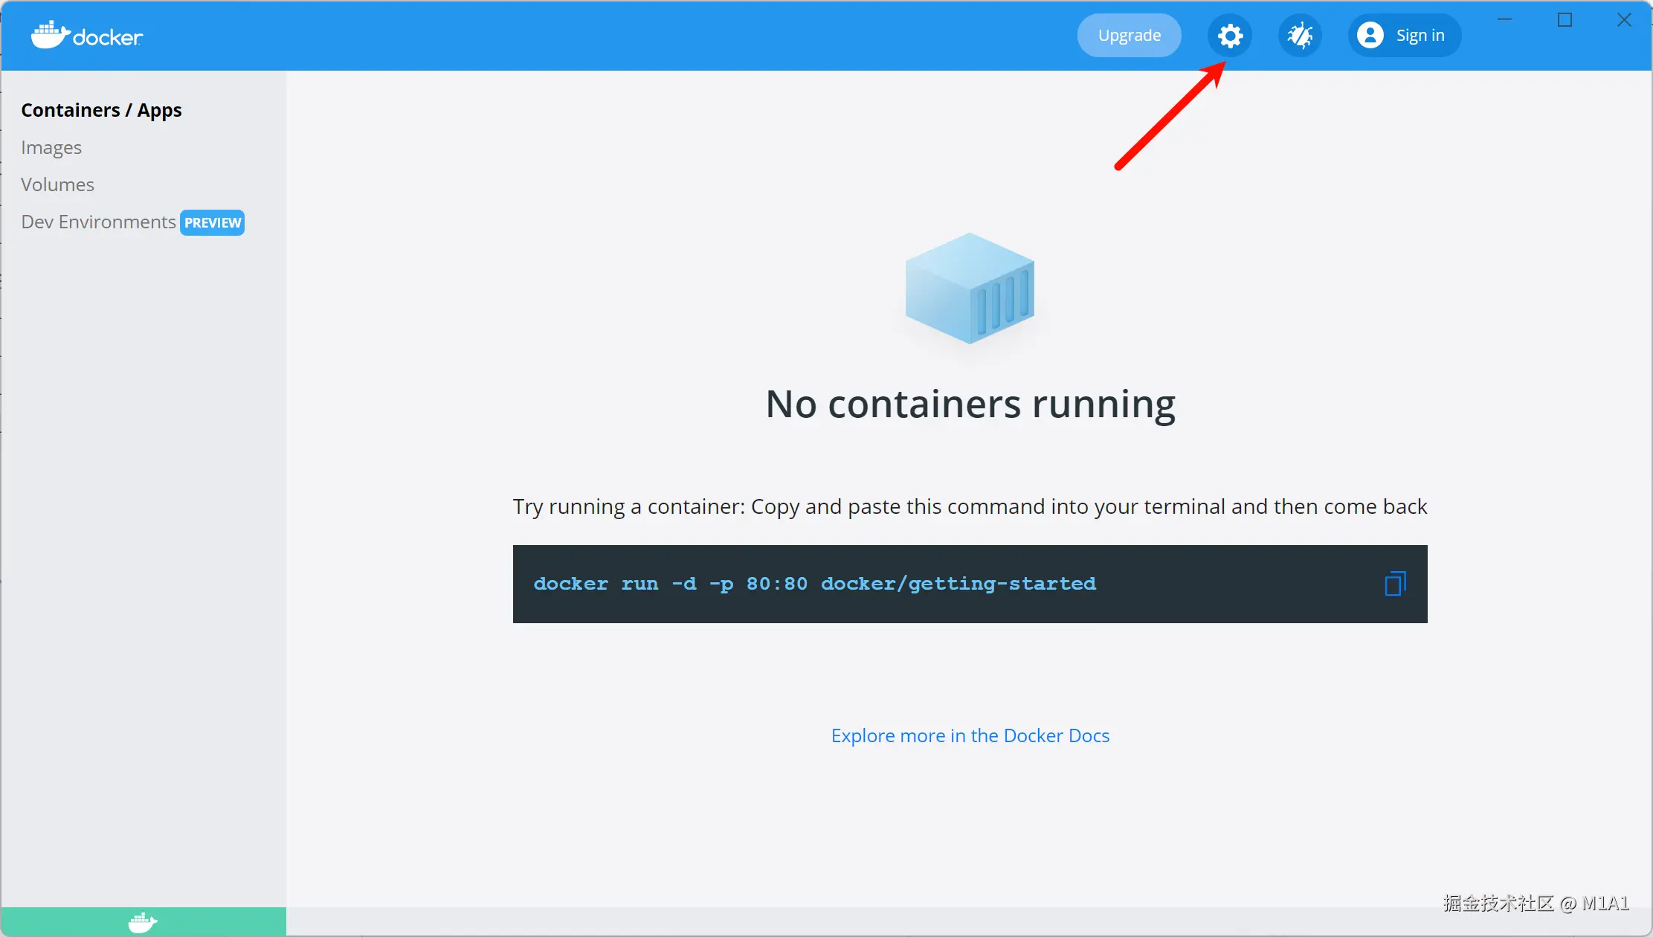1653x937 pixels.
Task: Open Explore more in the Docker Docs link
Action: pyautogui.click(x=970, y=735)
